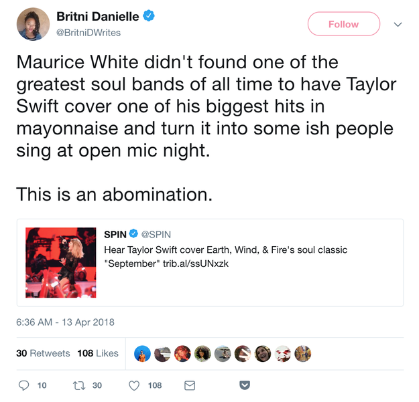Click SPIN's verified badge in quoted tweet
Viewport: 419px width, 402px height.
point(133,234)
